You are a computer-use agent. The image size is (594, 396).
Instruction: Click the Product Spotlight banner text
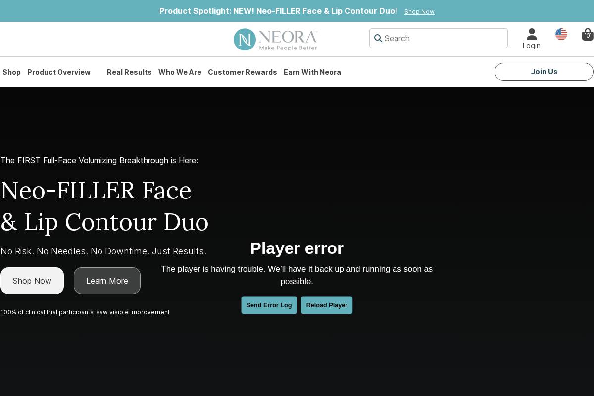click(x=278, y=11)
